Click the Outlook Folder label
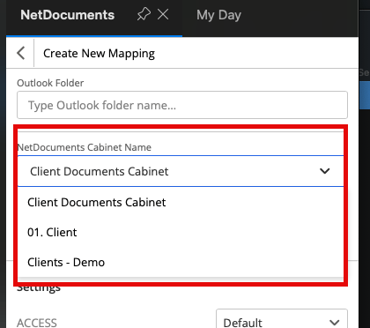Viewport: 370px width, 328px height. [x=50, y=83]
